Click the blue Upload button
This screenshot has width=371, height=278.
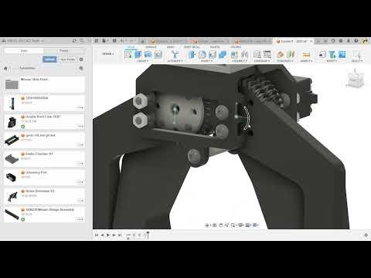click(x=49, y=59)
